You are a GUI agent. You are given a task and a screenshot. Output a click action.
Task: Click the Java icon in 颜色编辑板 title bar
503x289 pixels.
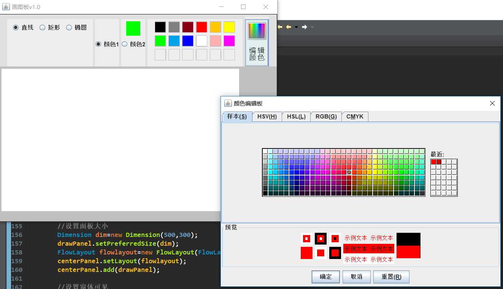(x=228, y=103)
